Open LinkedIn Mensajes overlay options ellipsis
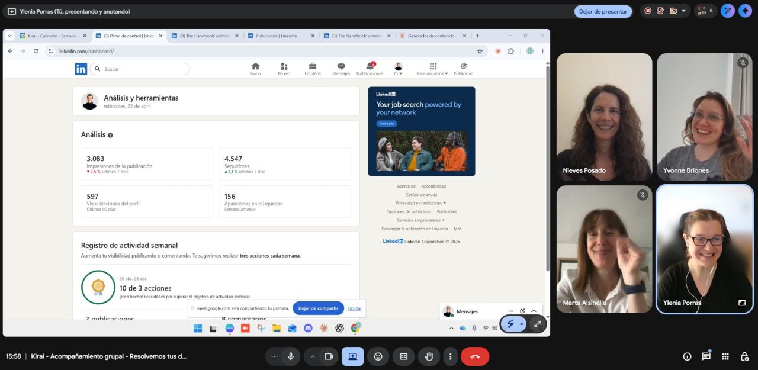Image resolution: width=758 pixels, height=370 pixels. point(510,311)
